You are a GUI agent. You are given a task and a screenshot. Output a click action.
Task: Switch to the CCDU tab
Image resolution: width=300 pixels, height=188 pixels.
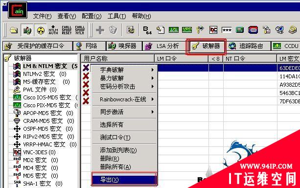coord(286,46)
